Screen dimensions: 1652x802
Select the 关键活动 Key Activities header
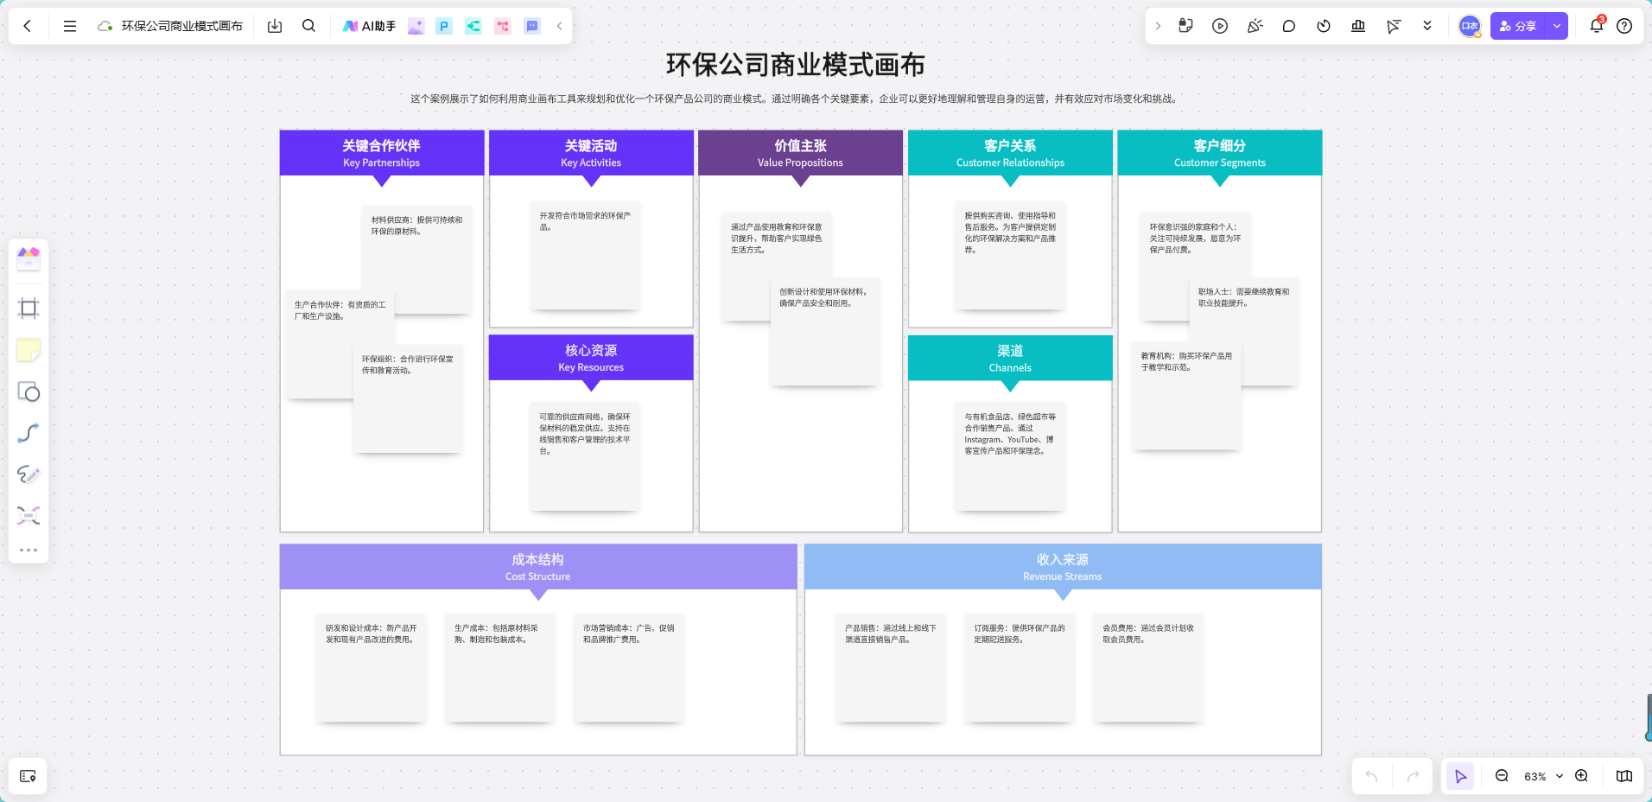pyautogui.click(x=591, y=153)
